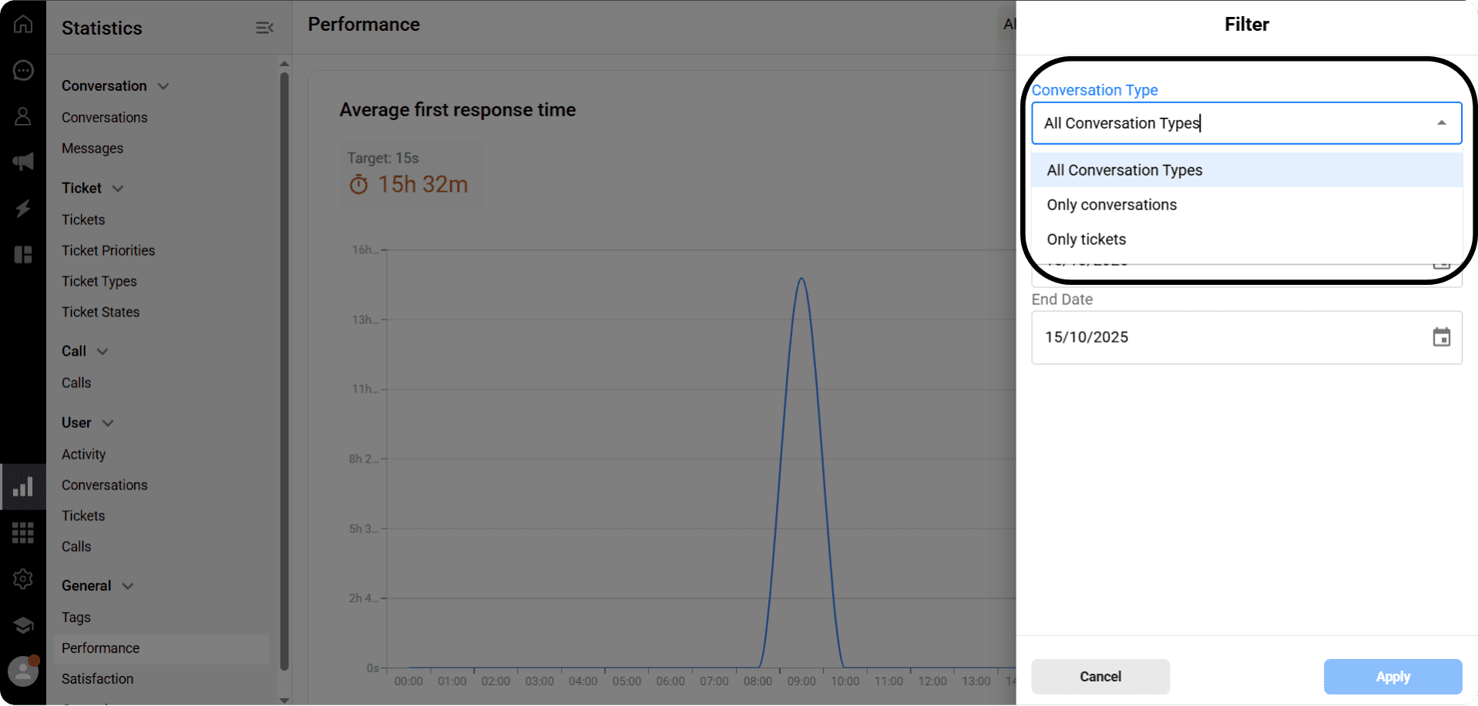Open the End Date calendar picker icon
Image resolution: width=1478 pixels, height=706 pixels.
pos(1441,337)
